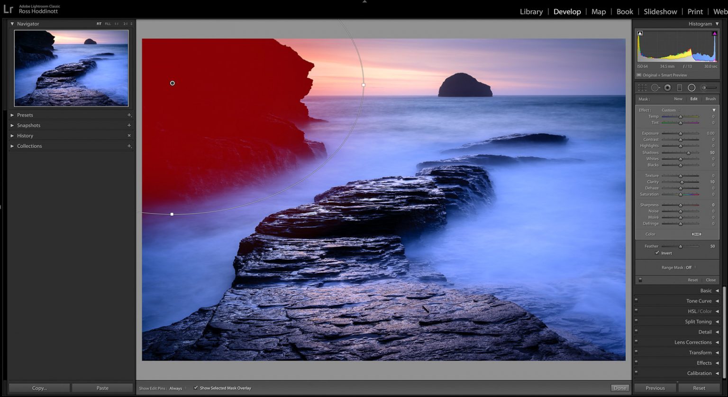Open the Spot Removal tool
728x397 pixels.
[x=655, y=87]
